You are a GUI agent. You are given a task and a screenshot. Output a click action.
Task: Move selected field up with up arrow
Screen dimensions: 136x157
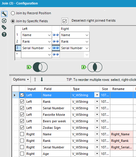coord(35,79)
